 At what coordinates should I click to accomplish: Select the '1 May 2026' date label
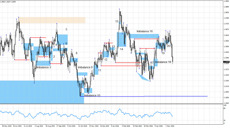tap(170, 126)
